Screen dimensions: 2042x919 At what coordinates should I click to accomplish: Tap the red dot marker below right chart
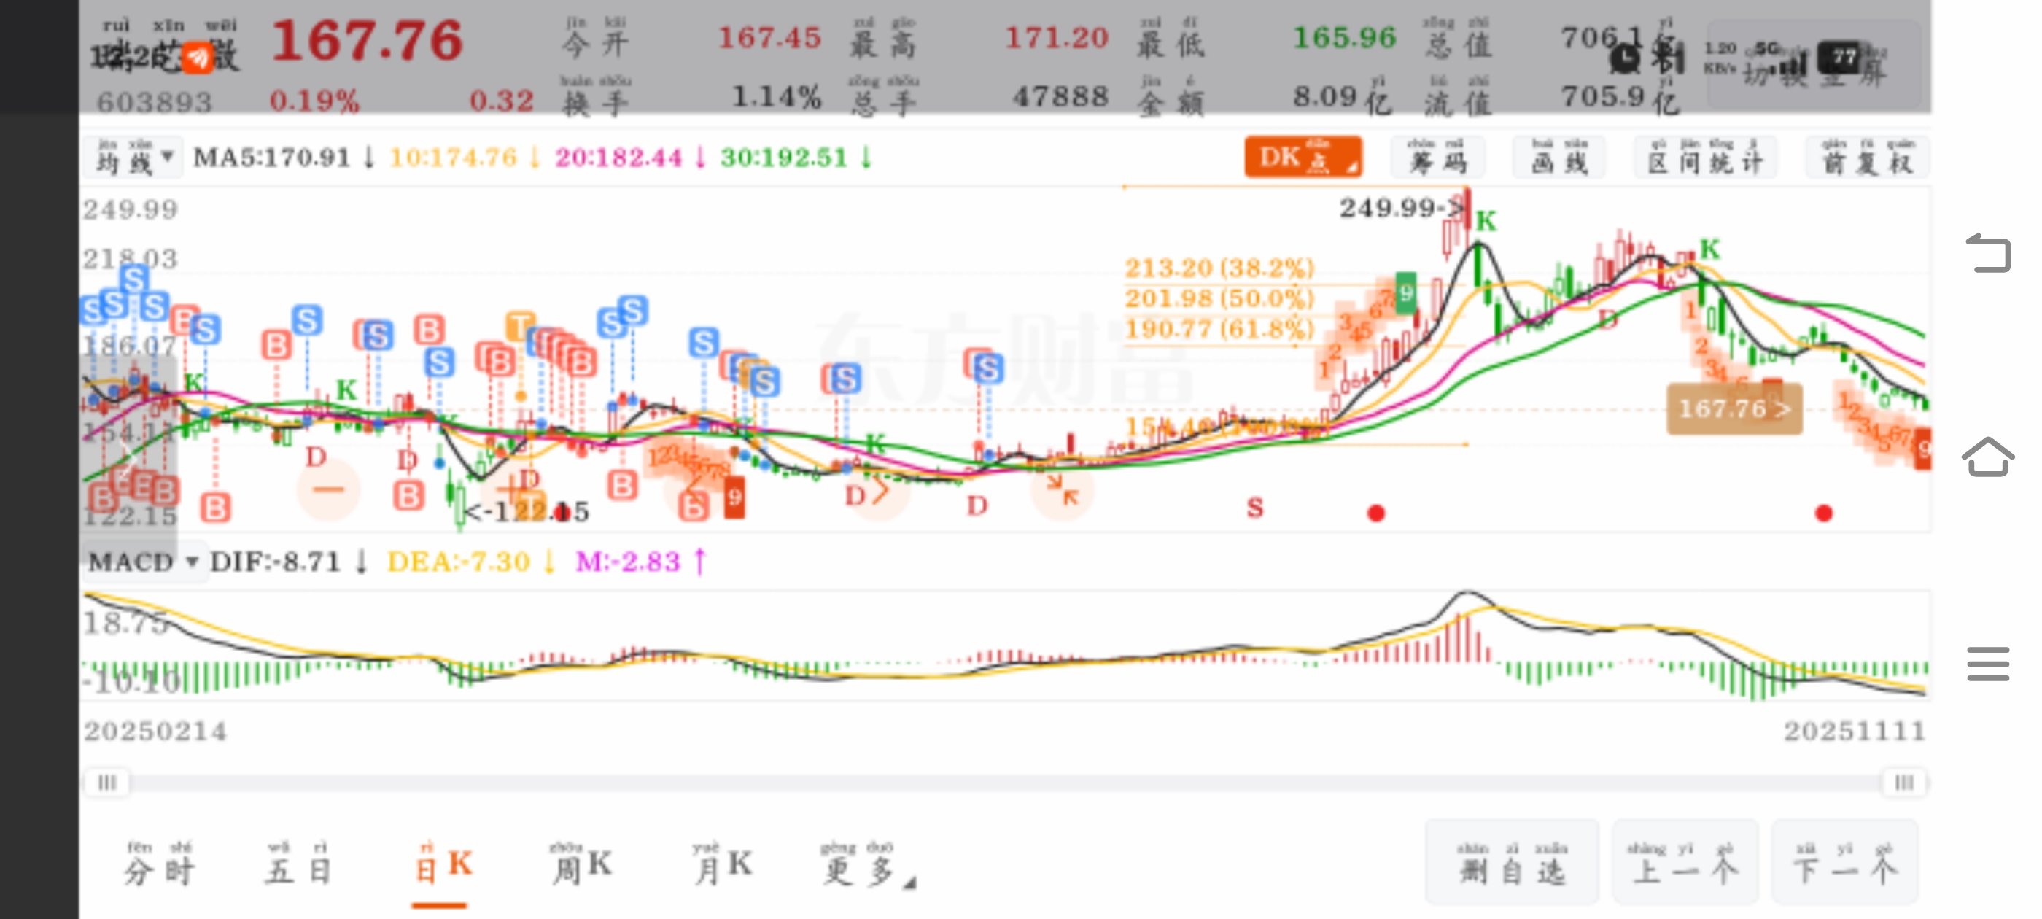tap(1823, 513)
